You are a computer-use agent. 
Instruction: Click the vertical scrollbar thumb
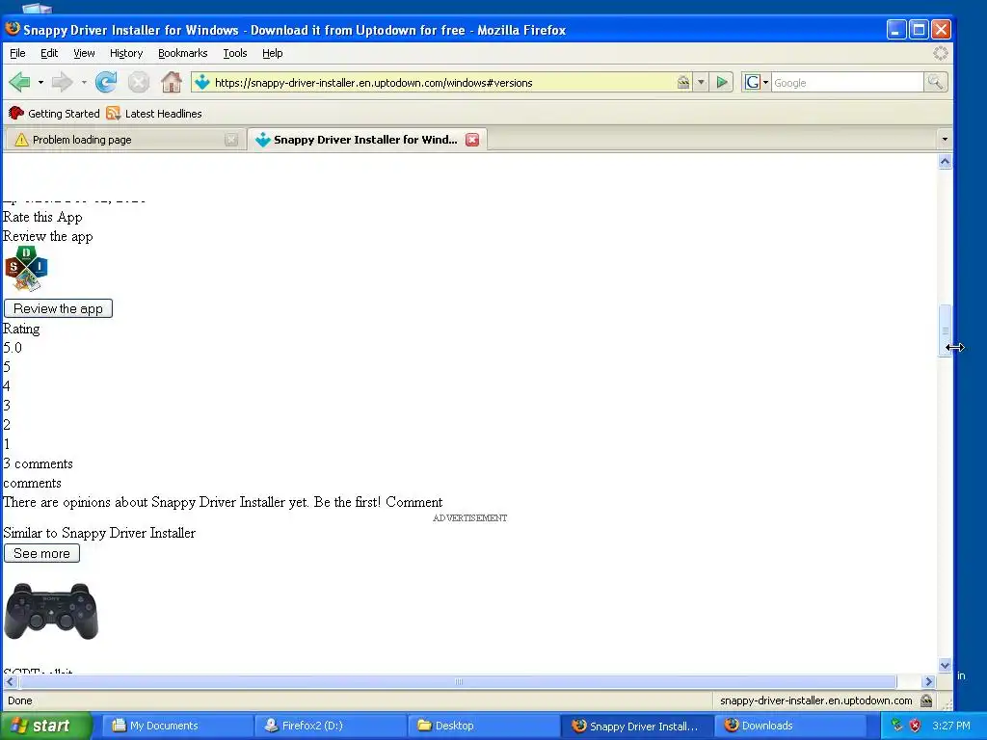tap(945, 331)
